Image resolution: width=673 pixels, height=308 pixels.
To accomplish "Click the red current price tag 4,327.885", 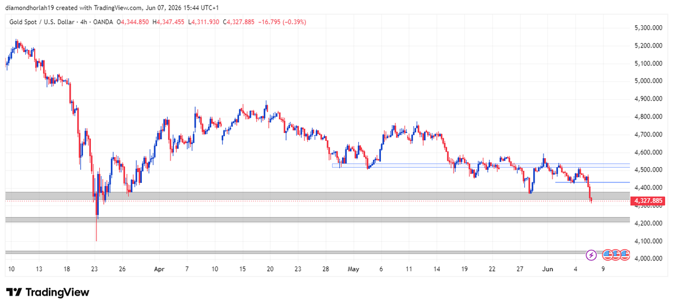I will (647, 200).
